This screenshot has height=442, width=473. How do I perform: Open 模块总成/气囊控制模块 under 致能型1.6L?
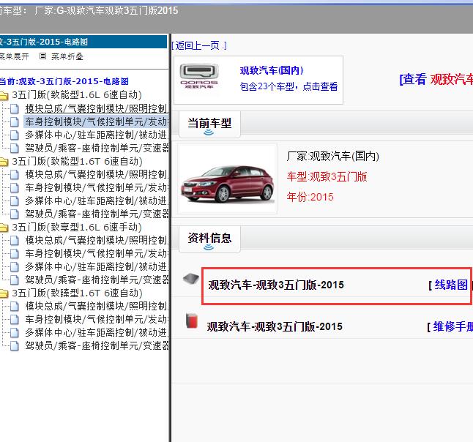click(97, 108)
